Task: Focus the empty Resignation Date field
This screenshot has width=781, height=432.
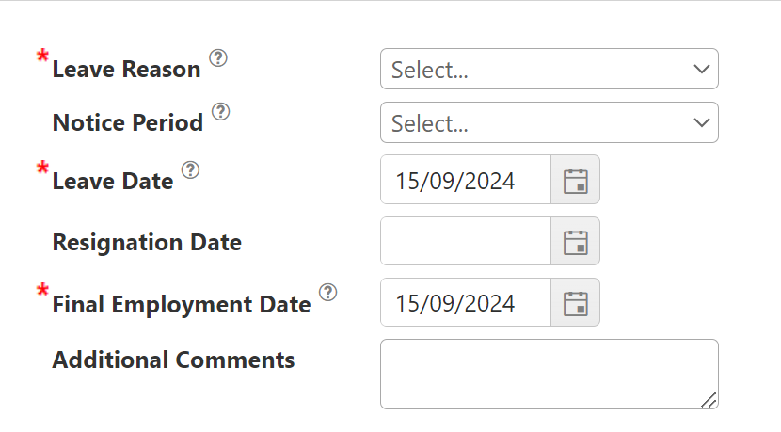Action: (466, 242)
